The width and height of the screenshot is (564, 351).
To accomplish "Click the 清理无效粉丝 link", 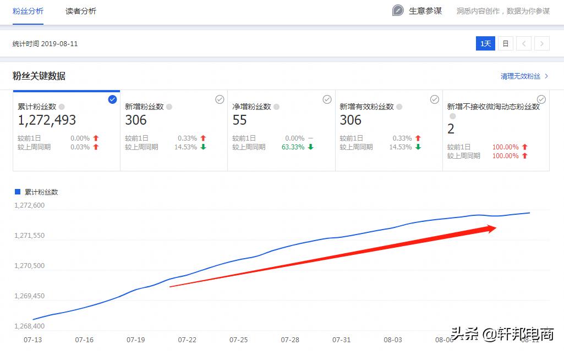I will click(x=522, y=76).
